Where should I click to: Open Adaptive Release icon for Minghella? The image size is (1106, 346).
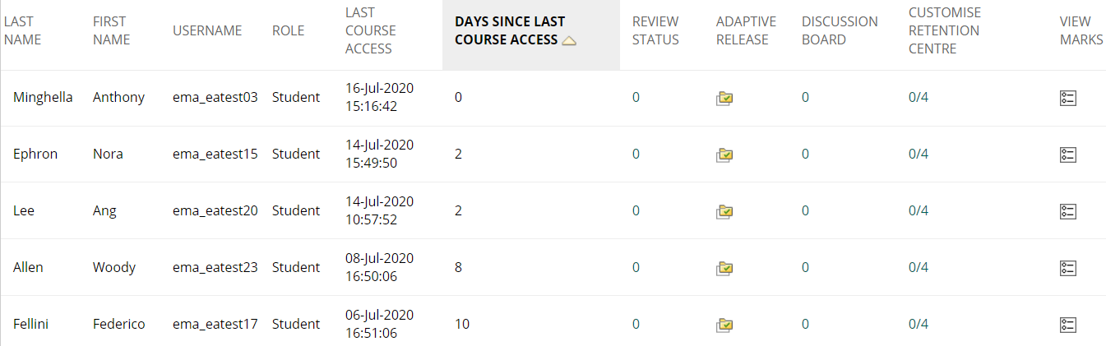pos(724,99)
